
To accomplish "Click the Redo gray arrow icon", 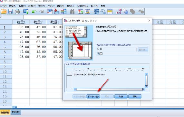I will pos(41,12).
